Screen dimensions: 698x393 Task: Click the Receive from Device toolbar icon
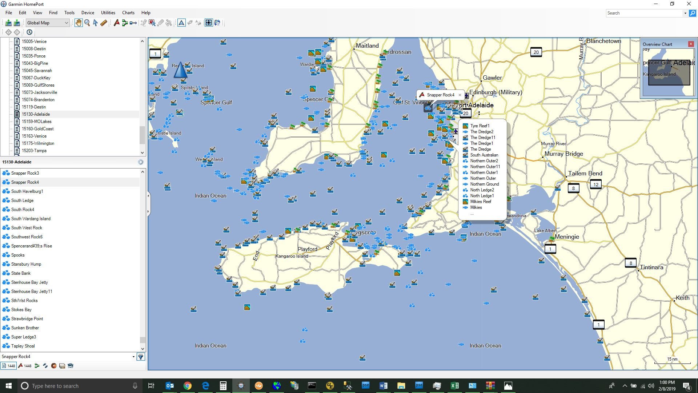click(x=8, y=23)
